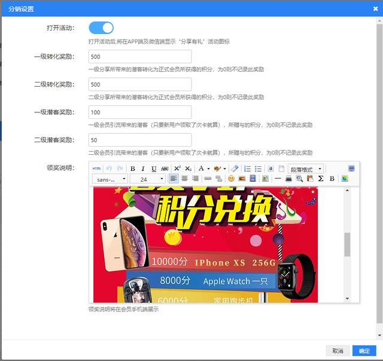383x361 pixels.
Task: Toggle the 打开活动 switch off
Action: pos(101,28)
